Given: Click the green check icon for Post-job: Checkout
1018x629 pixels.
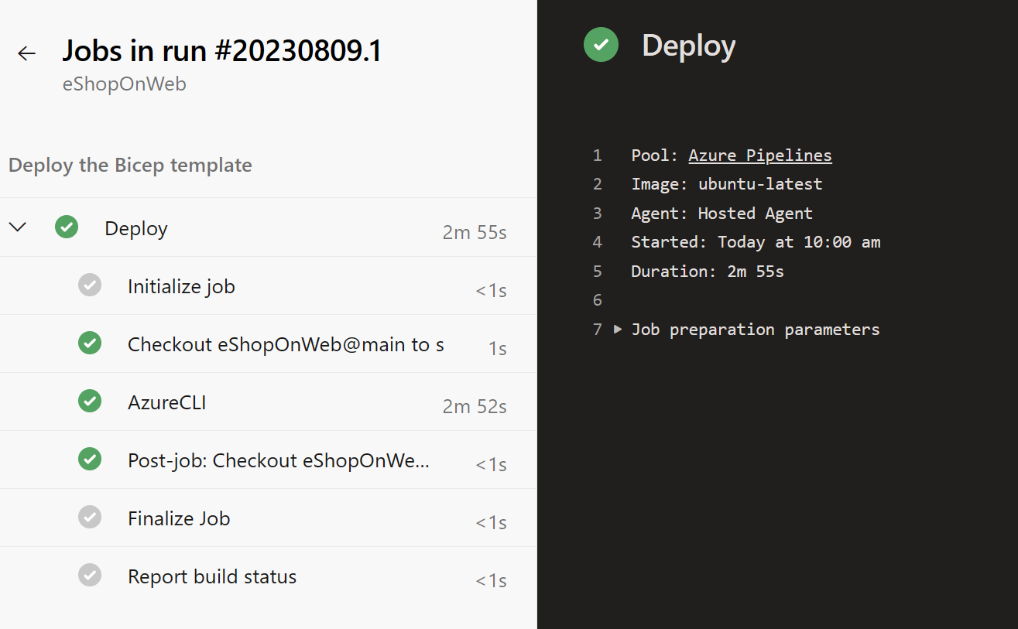Looking at the screenshot, I should 90,459.
